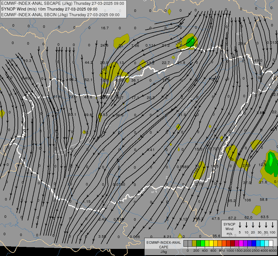The height and width of the screenshot is (256, 278).
Task: Click the 100 m/s wind arrow in the legend
Action: pyautogui.click(x=273, y=225)
